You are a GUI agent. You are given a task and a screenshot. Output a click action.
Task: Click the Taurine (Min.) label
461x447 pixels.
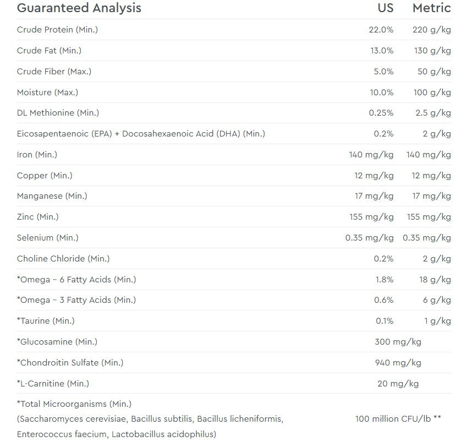click(x=46, y=321)
